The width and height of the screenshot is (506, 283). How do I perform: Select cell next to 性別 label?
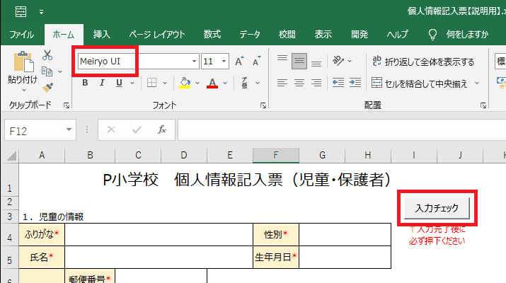click(x=345, y=234)
